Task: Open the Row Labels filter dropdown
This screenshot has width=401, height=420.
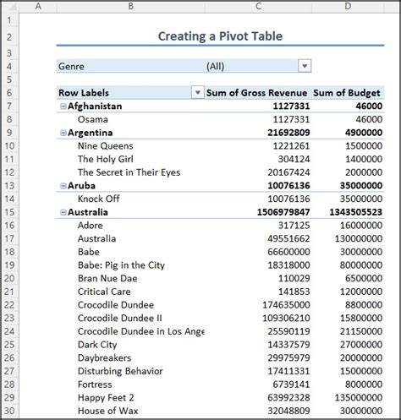Action: pos(197,92)
